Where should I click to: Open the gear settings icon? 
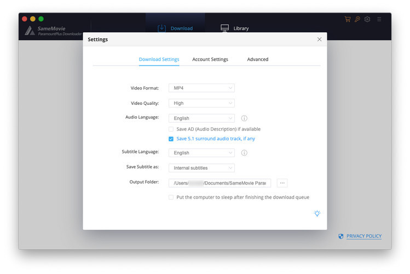pyautogui.click(x=367, y=19)
